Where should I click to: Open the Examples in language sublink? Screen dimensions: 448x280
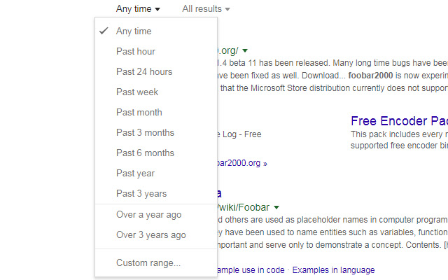[333, 270]
